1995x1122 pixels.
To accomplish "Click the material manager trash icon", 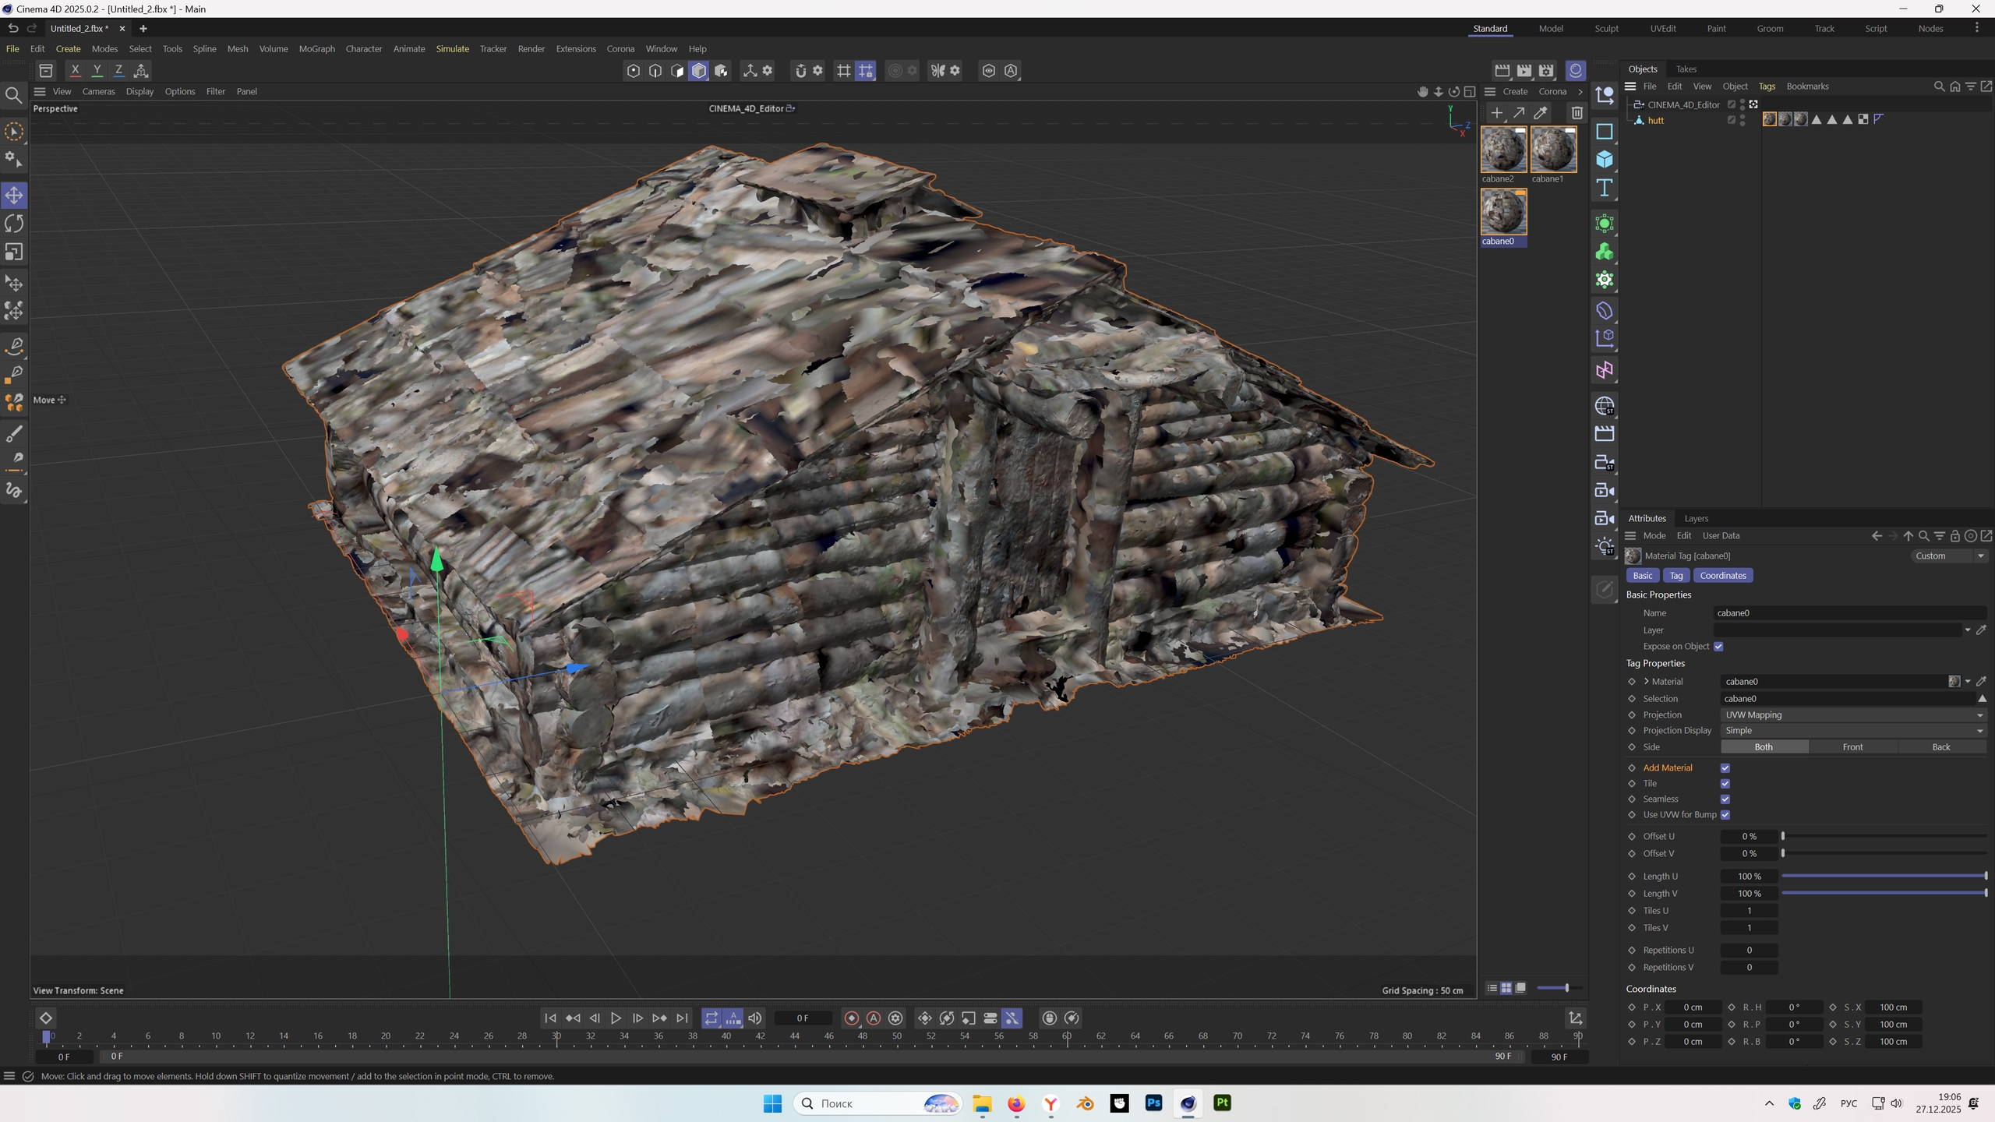I will click(1577, 113).
